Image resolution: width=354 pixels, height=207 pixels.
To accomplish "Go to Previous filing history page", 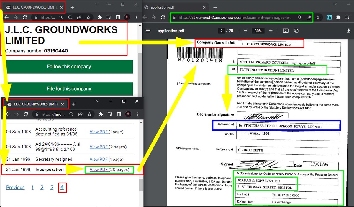I will (x=15, y=188).
